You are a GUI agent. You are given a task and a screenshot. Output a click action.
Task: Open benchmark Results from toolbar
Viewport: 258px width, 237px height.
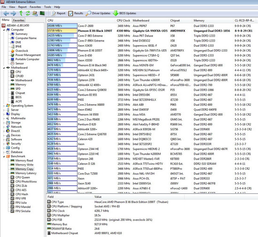76,13
